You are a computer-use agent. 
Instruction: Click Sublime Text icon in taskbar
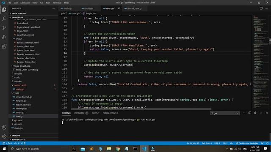click(x=91, y=149)
